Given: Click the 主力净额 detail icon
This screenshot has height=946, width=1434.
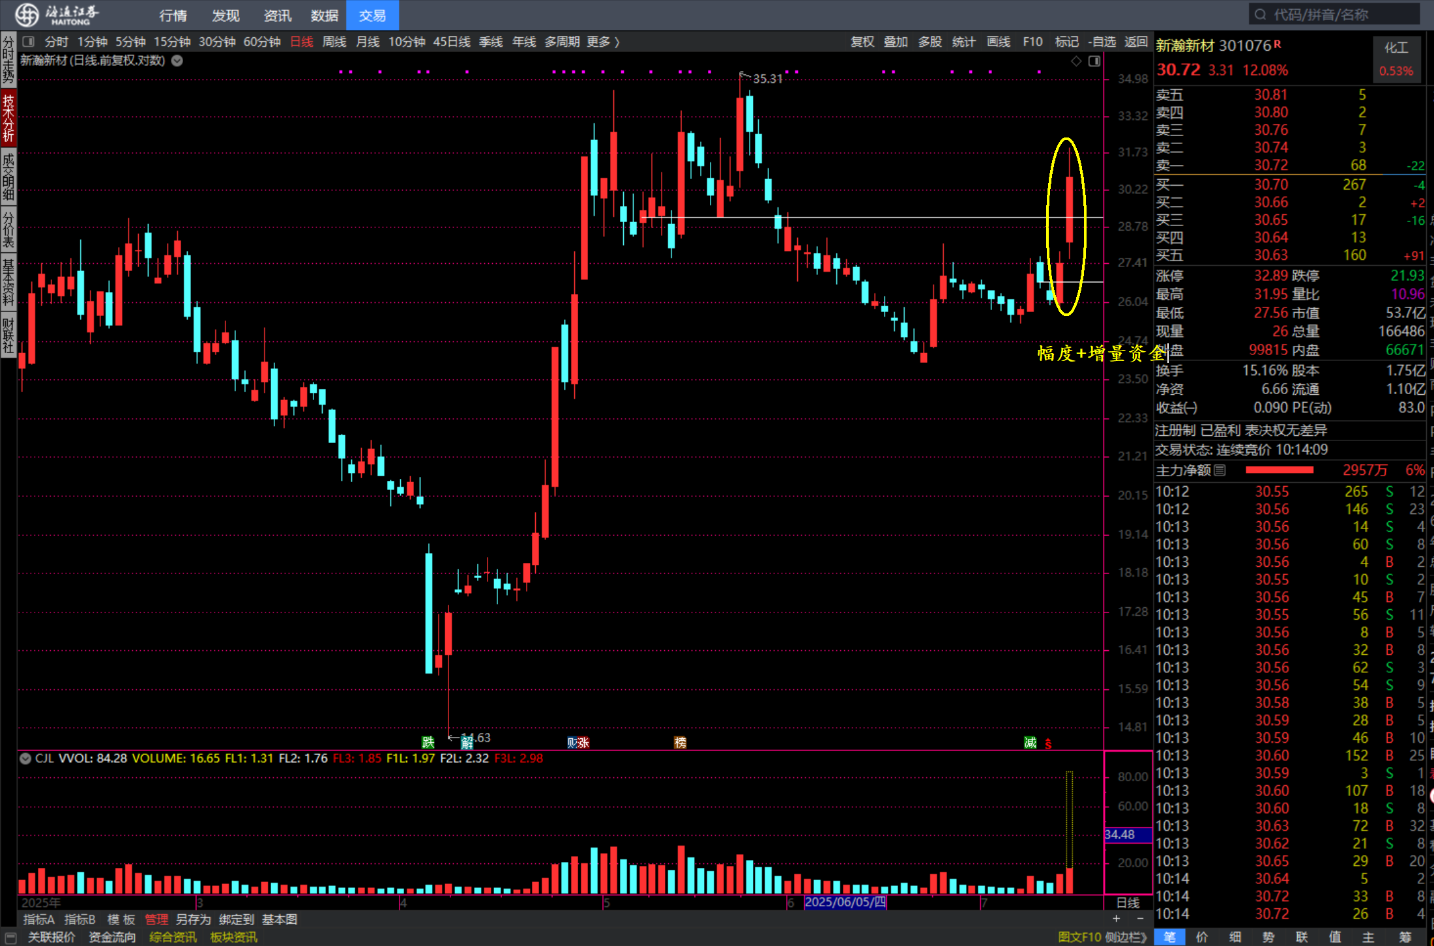Looking at the screenshot, I should coord(1220,470).
